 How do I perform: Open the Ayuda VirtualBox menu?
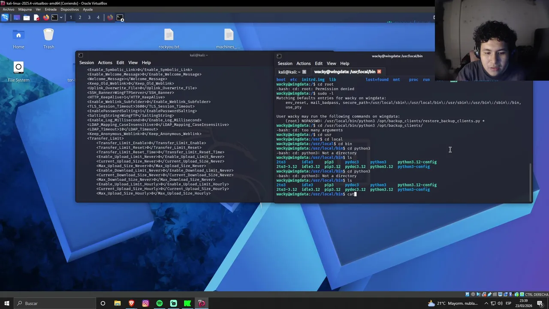coord(87,9)
